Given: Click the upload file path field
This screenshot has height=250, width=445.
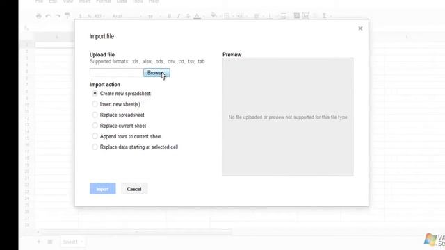Looking at the screenshot, I should [x=116, y=73].
